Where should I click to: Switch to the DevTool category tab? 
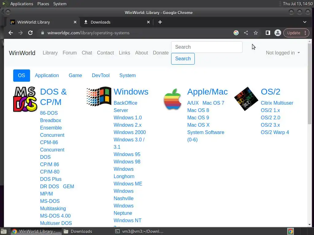pos(101,76)
